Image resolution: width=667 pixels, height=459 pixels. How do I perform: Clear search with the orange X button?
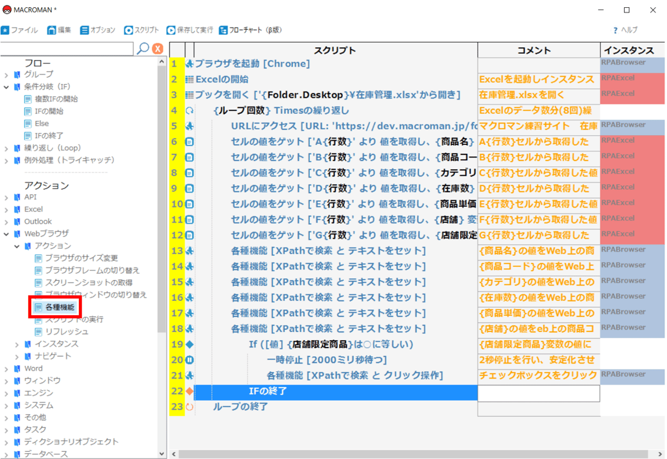pyautogui.click(x=158, y=49)
